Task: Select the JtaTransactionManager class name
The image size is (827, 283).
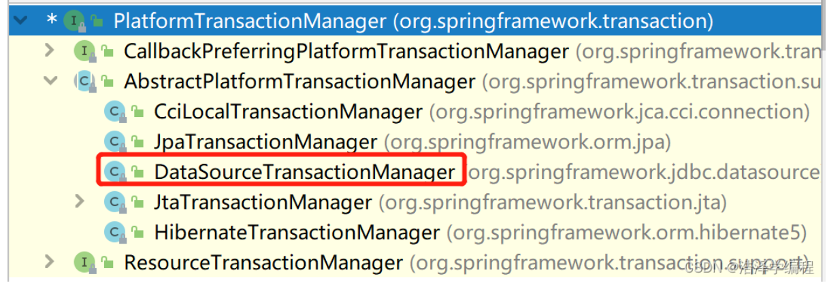Action: [x=263, y=202]
